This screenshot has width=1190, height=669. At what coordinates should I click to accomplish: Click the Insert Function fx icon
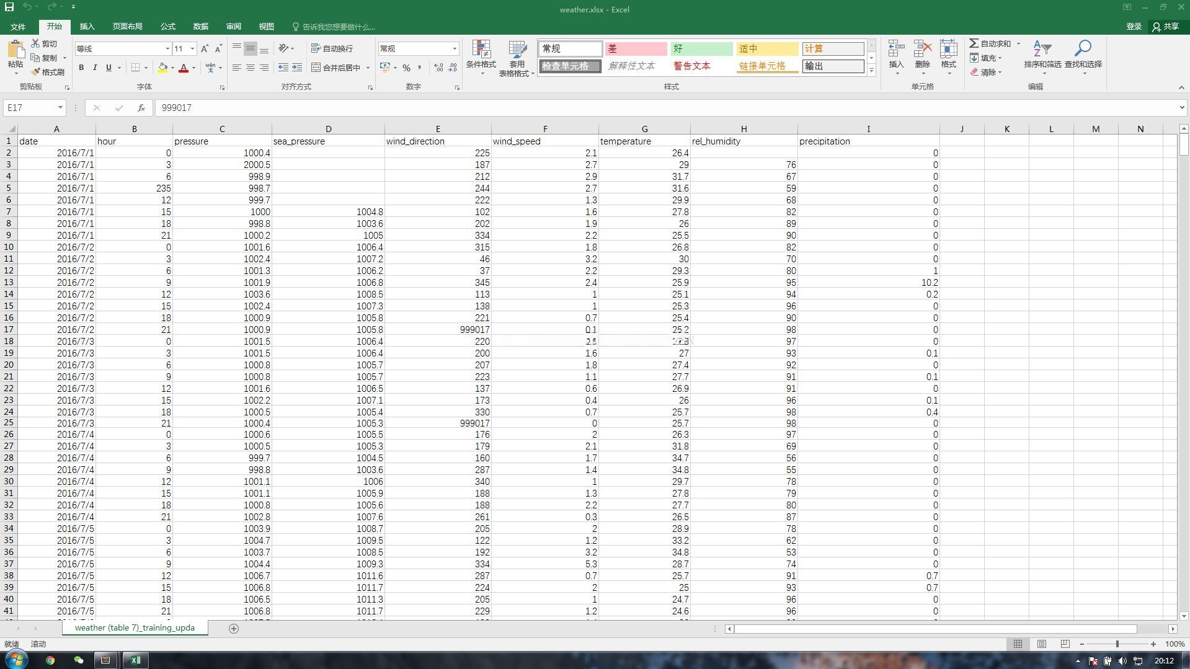(x=141, y=108)
